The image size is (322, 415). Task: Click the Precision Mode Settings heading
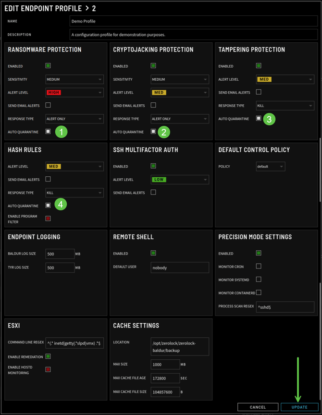pos(255,237)
